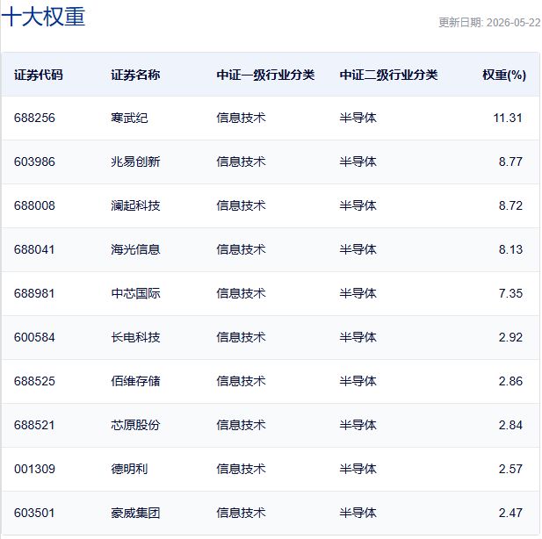This screenshot has height=539, width=542.
Task: Click the 证券名称 column header
Action: pos(135,75)
